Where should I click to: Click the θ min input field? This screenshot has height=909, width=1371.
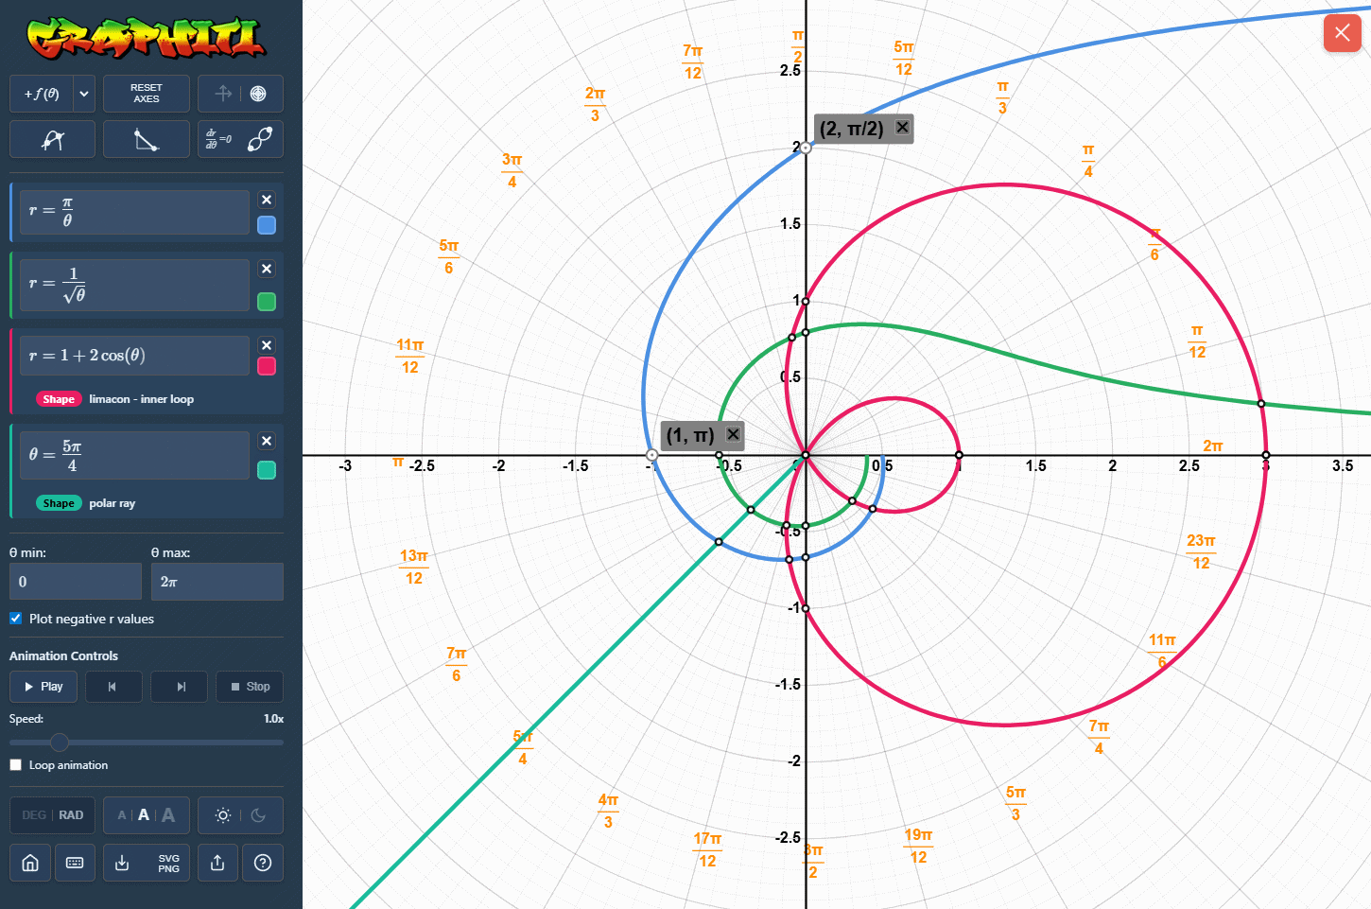pyautogui.click(x=76, y=582)
